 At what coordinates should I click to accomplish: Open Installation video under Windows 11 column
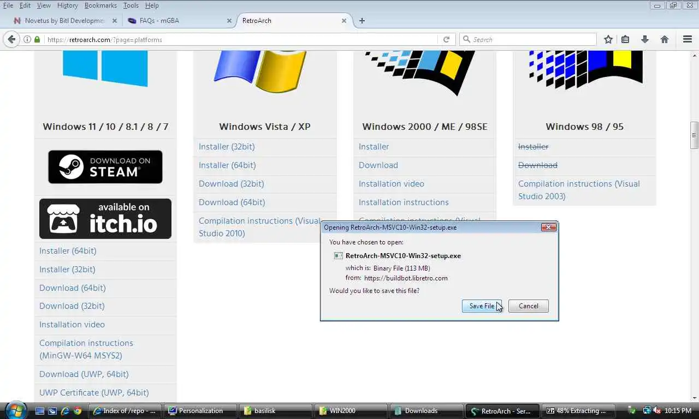(72, 325)
